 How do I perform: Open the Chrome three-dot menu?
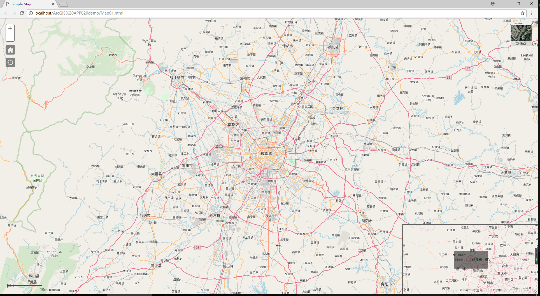[x=532, y=13]
